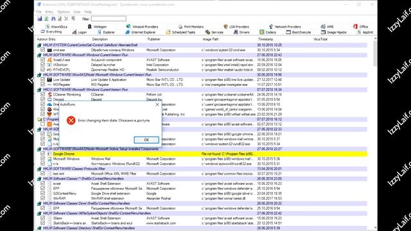Screen dimensions: 411x231
Task: Sort by the Image Path column header
Action: tap(211, 39)
